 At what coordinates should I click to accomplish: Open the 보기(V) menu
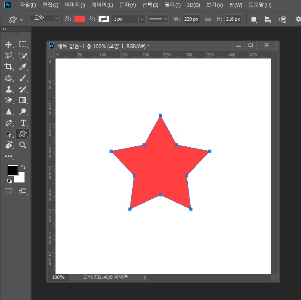click(214, 5)
